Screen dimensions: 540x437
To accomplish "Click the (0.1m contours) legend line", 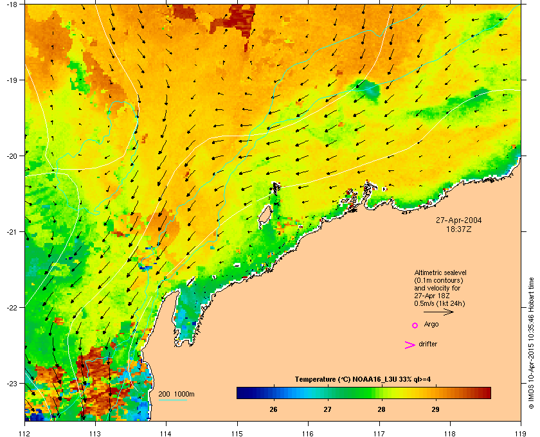I will coord(438,280).
